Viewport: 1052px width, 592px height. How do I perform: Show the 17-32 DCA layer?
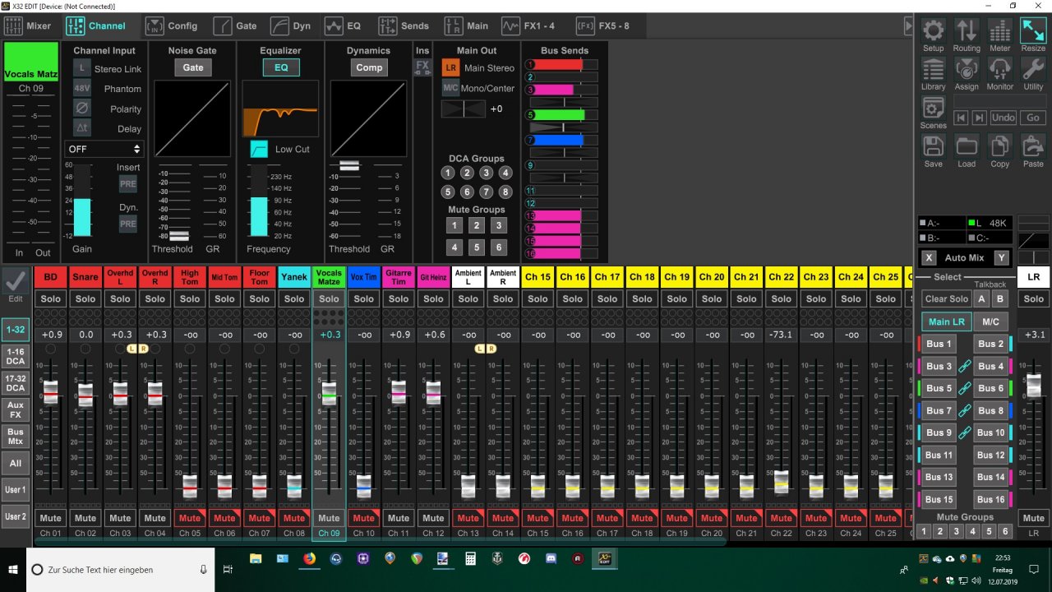pos(15,382)
